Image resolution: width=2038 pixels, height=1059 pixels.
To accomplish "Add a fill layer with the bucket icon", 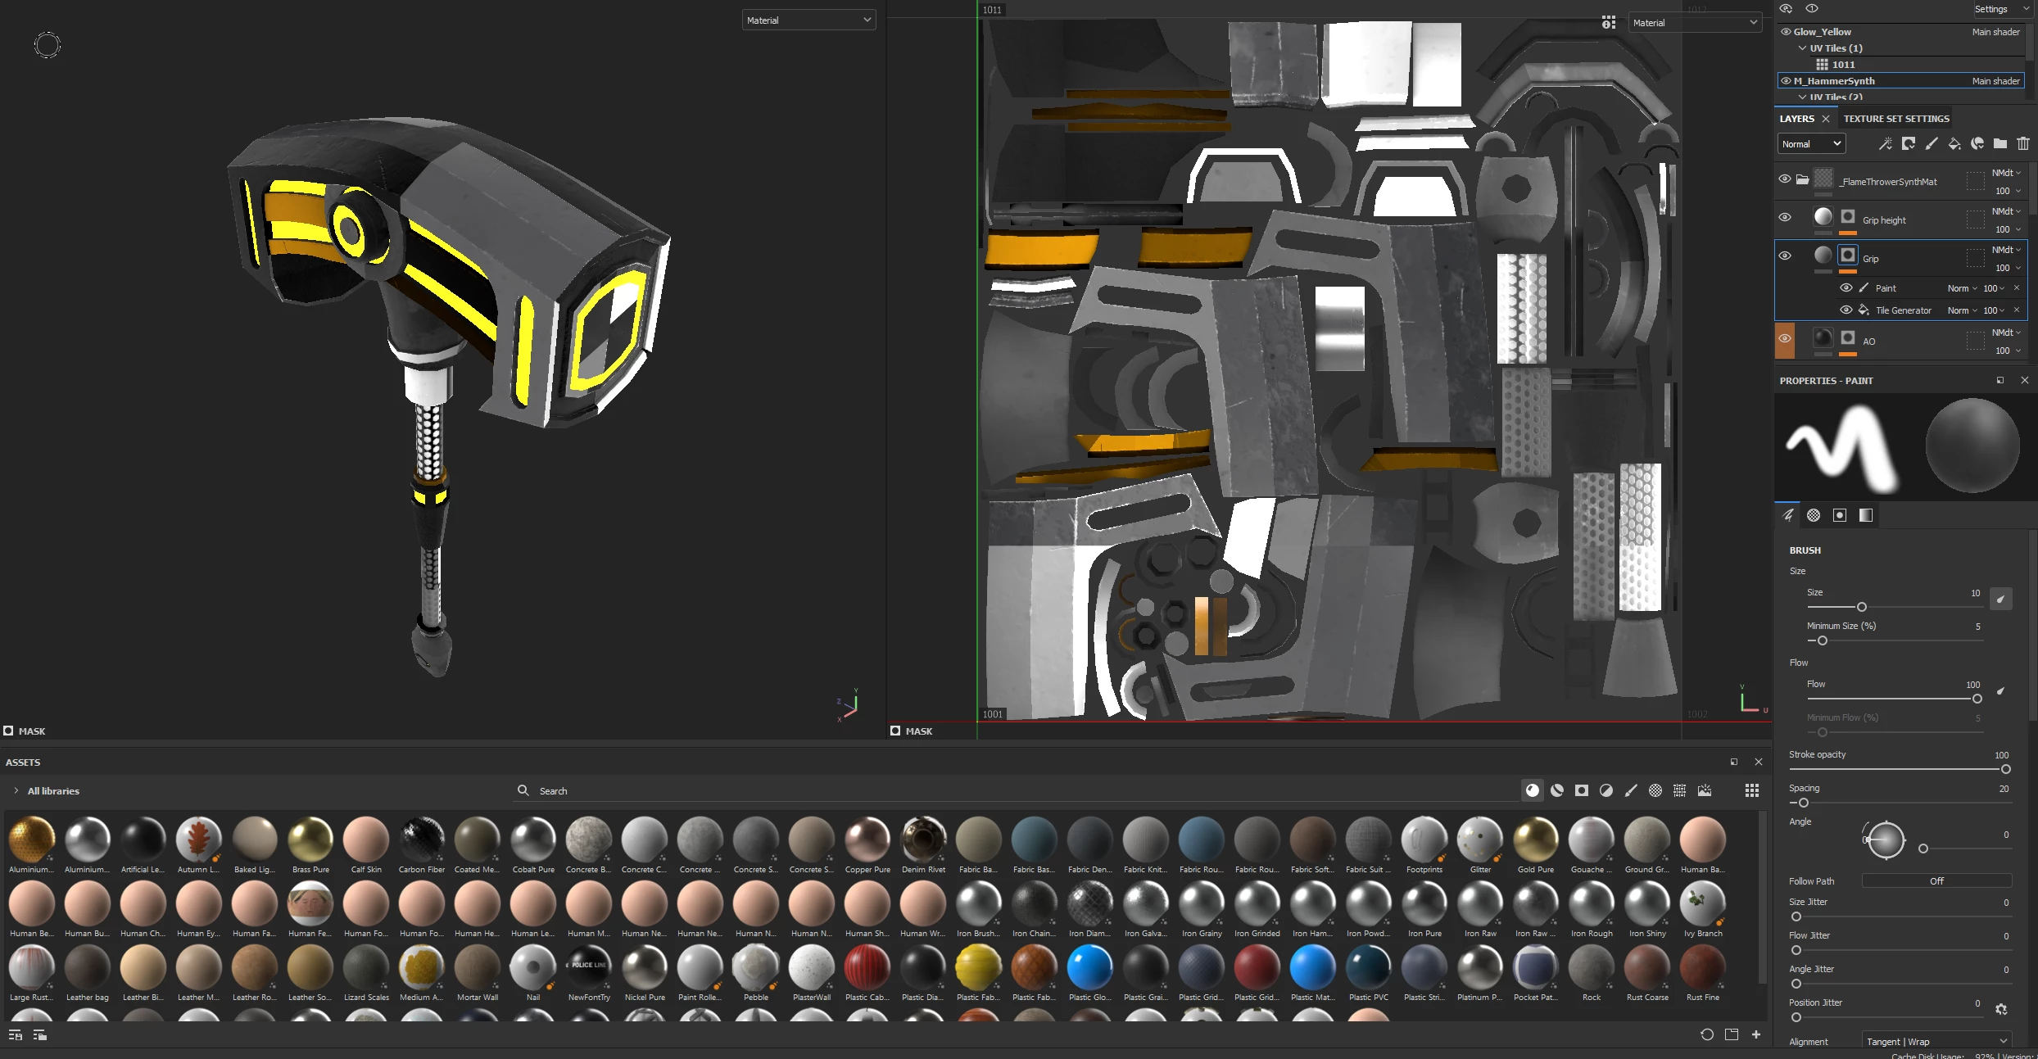I will click(x=1954, y=144).
